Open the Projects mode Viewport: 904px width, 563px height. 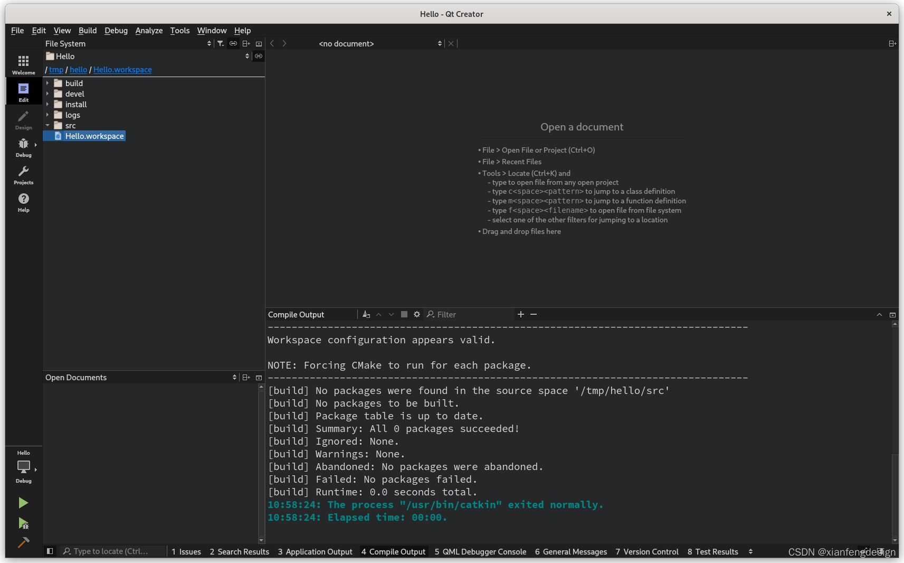(x=23, y=174)
